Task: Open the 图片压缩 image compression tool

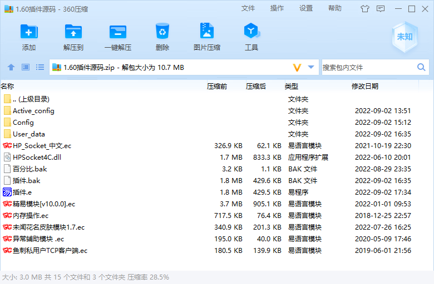Action: coord(206,32)
